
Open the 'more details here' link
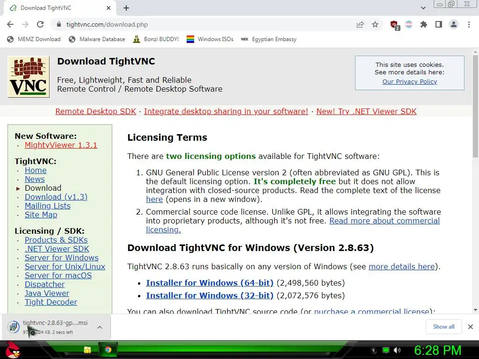pyautogui.click(x=401, y=266)
